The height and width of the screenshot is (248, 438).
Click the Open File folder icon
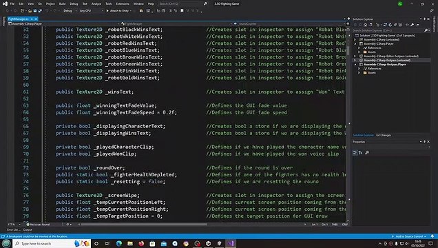tap(30, 10)
